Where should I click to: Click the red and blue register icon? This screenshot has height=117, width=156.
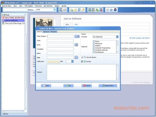point(115,10)
